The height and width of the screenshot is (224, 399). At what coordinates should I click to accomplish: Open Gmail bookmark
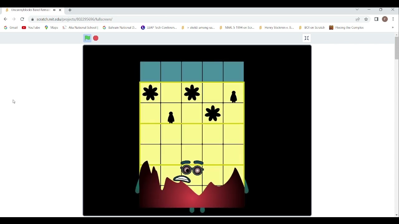11,27
